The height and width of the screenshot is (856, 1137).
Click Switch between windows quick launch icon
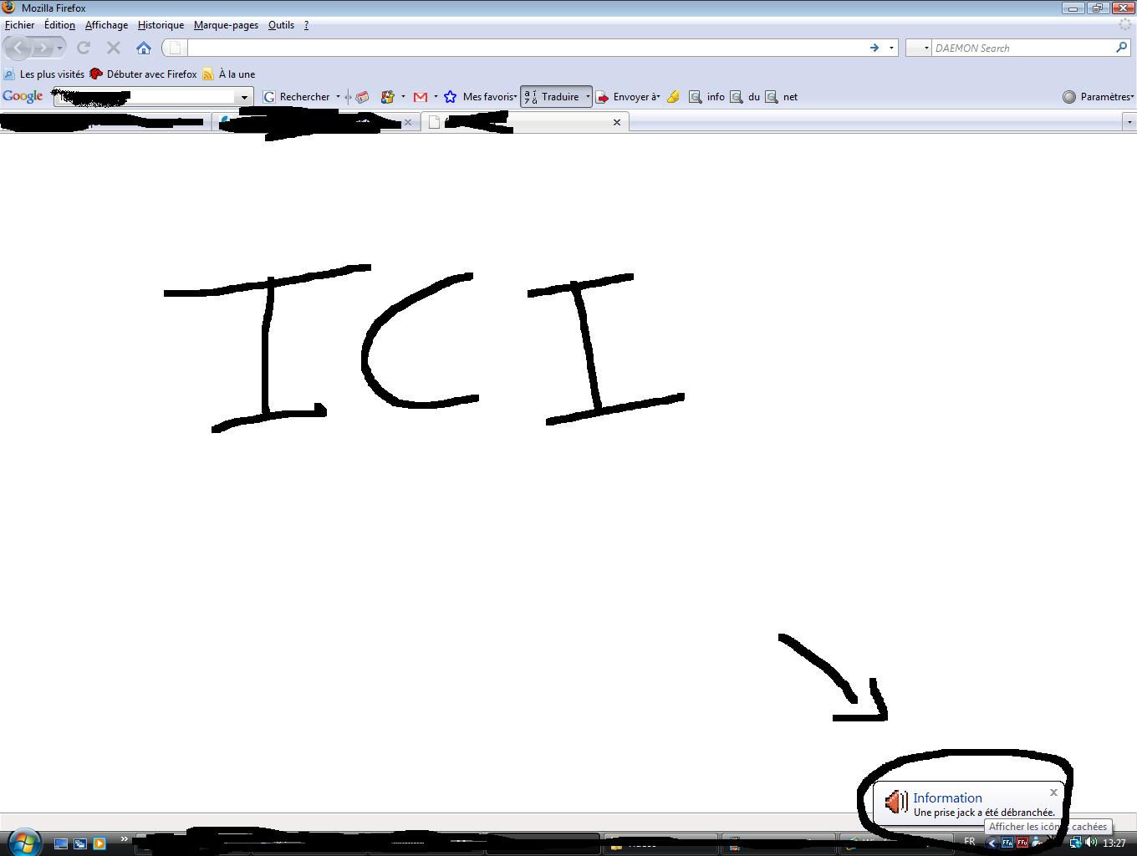pos(79,844)
